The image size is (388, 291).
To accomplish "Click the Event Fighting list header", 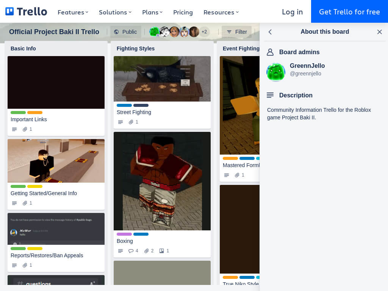I will click(x=241, y=48).
